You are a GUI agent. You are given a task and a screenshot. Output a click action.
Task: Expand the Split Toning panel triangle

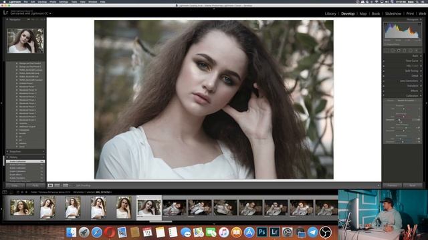[421, 71]
